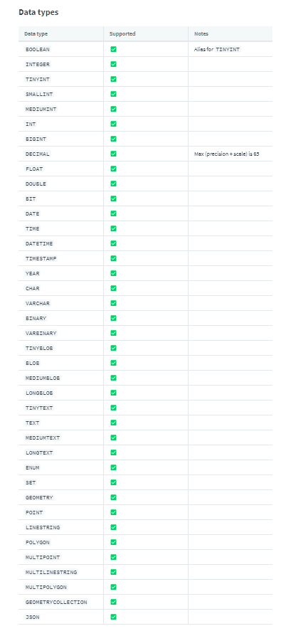Click the supported check icon for DECIMAL
The width and height of the screenshot is (296, 631).
point(114,154)
